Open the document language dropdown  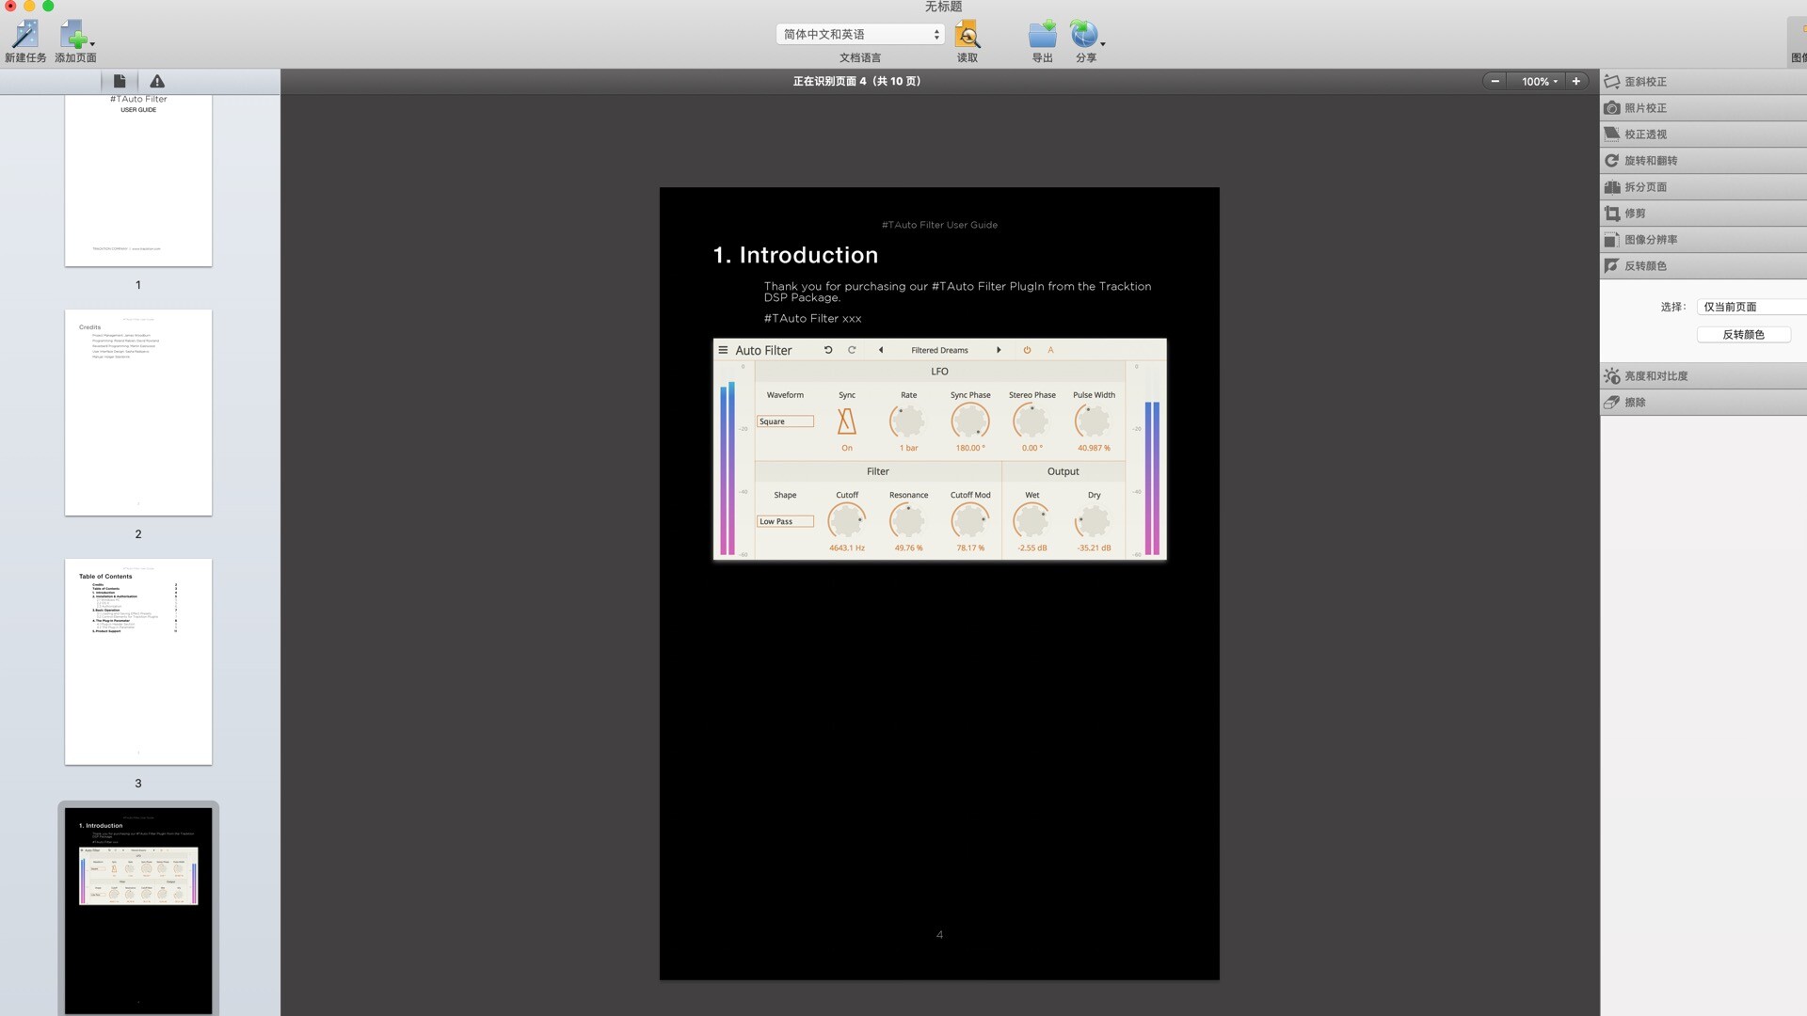(x=860, y=34)
